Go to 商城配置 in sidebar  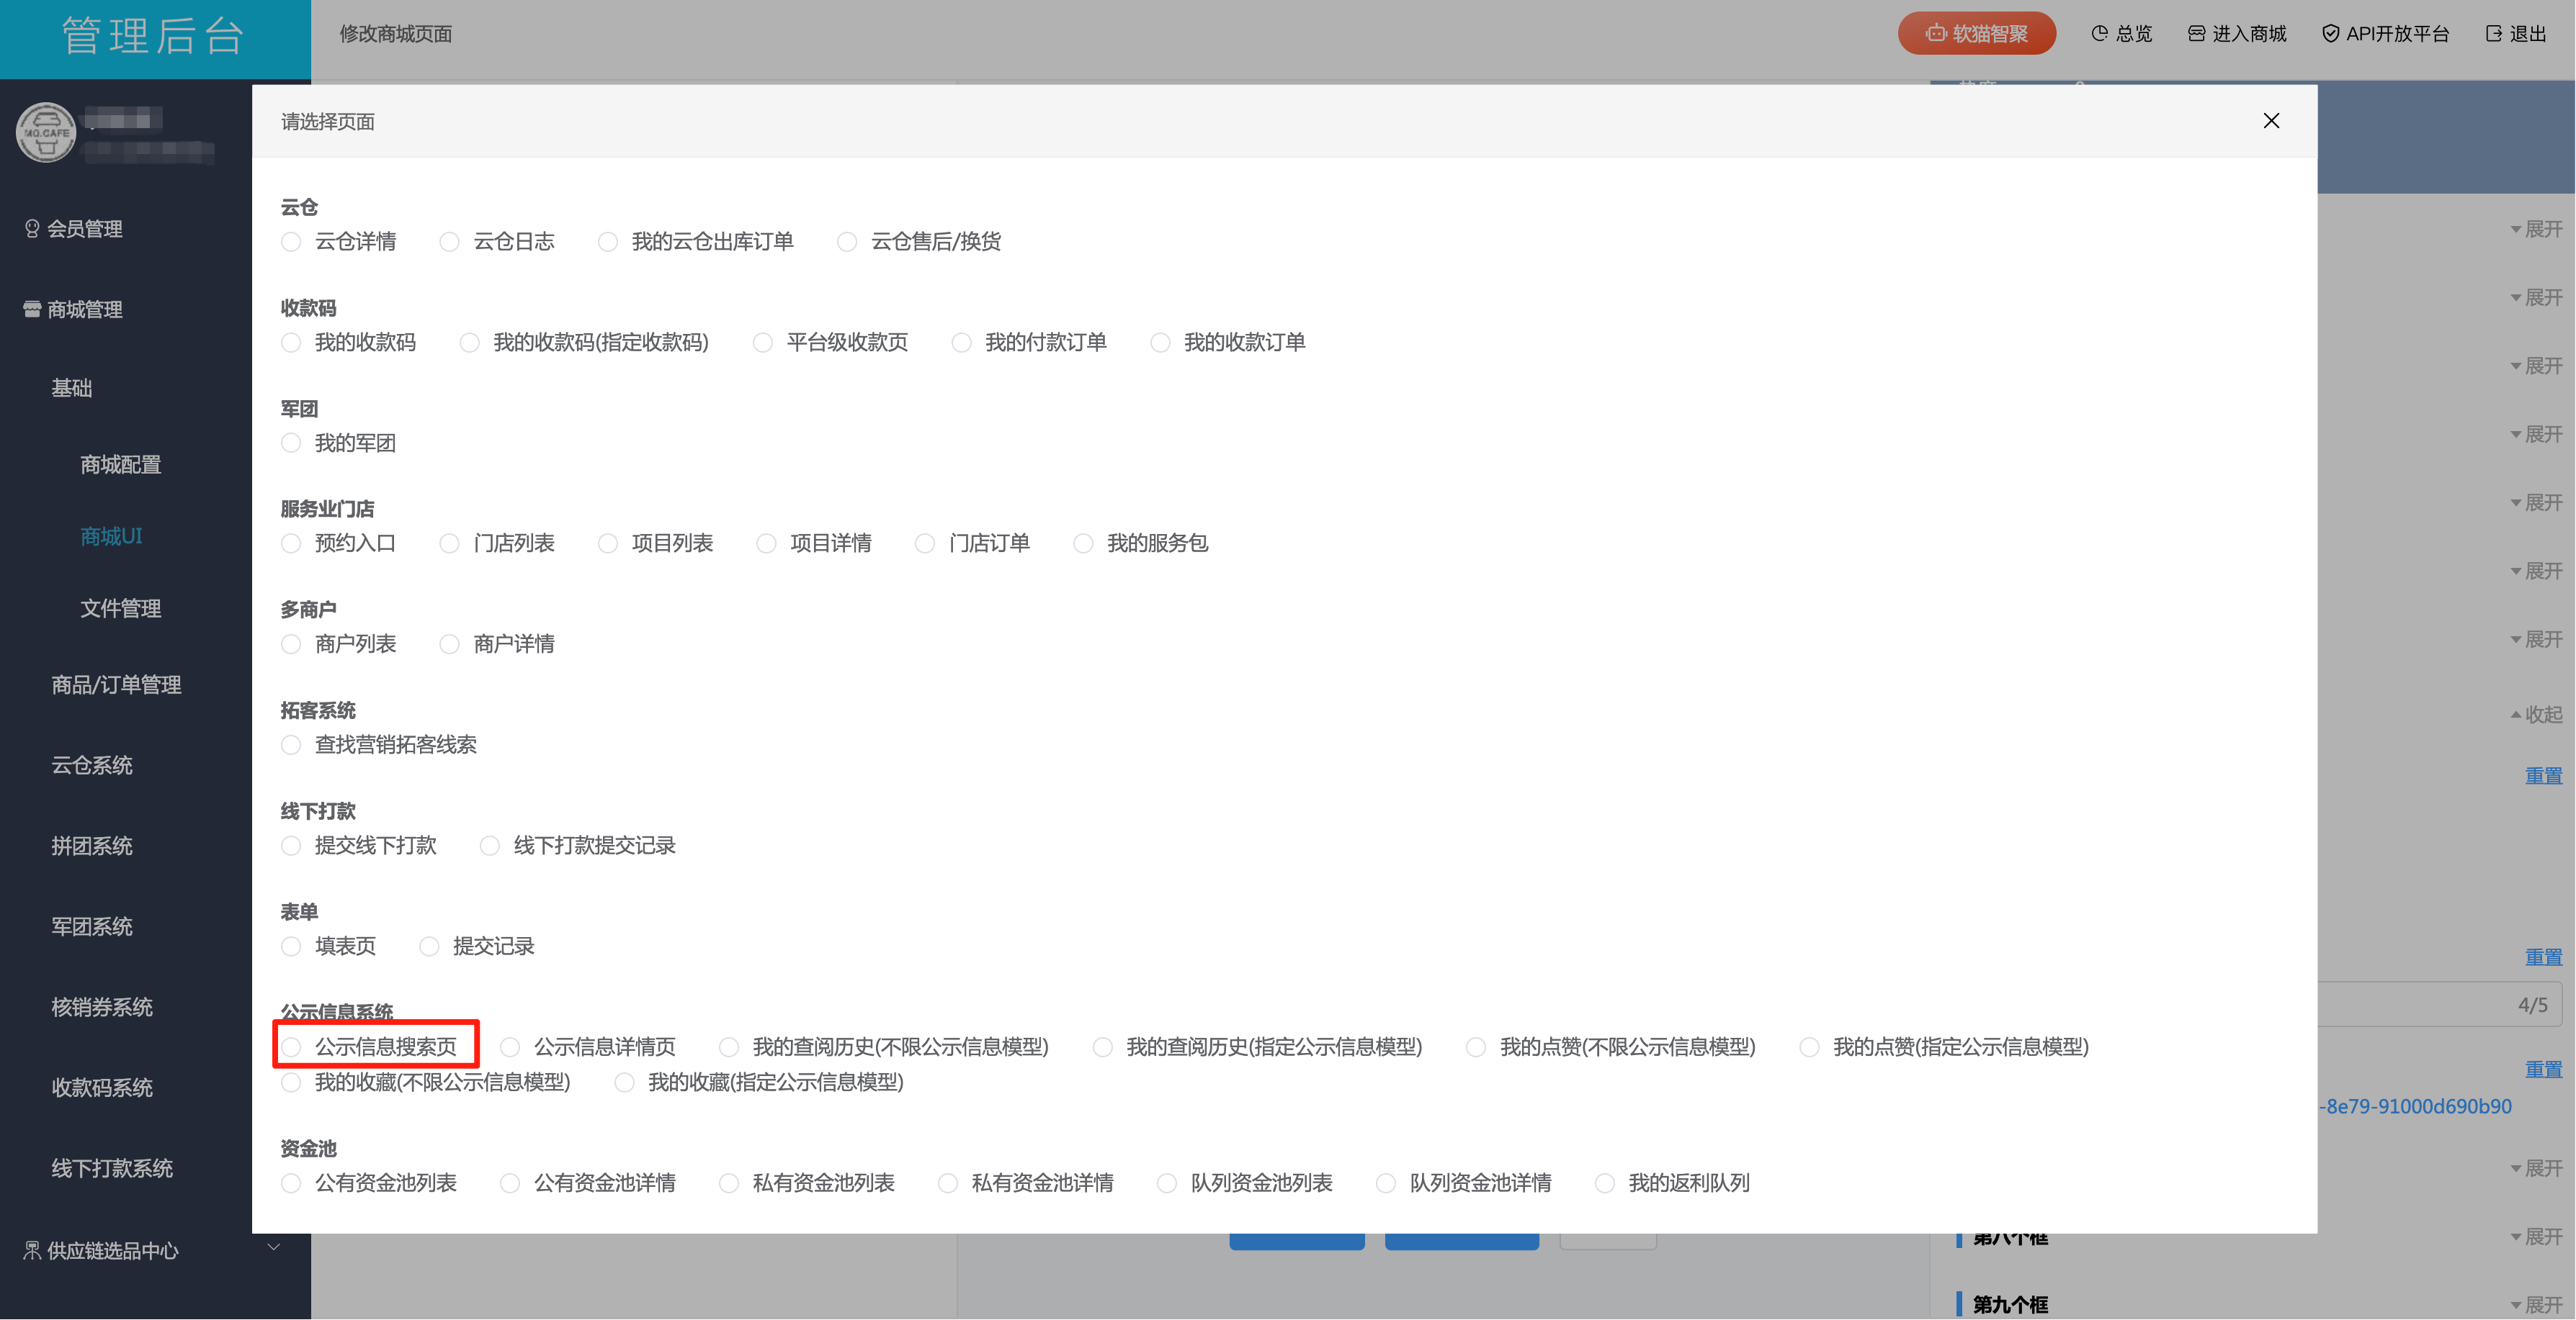[120, 465]
